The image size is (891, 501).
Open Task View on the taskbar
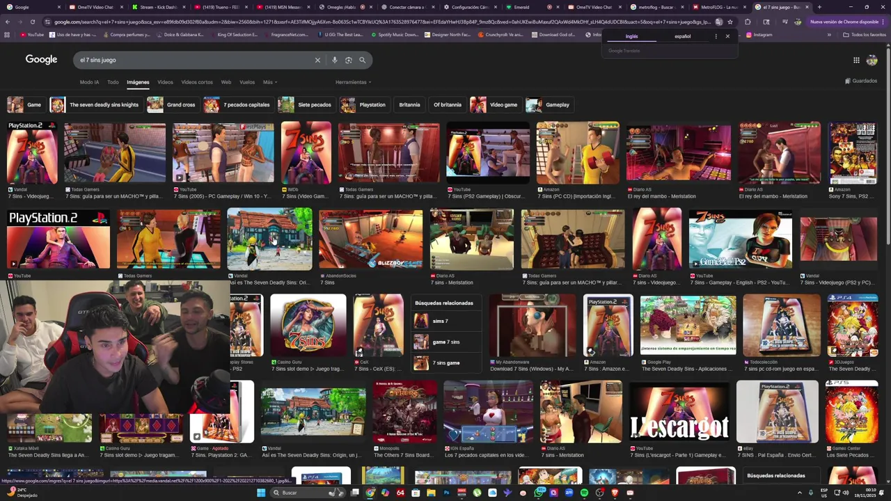tap(355, 493)
